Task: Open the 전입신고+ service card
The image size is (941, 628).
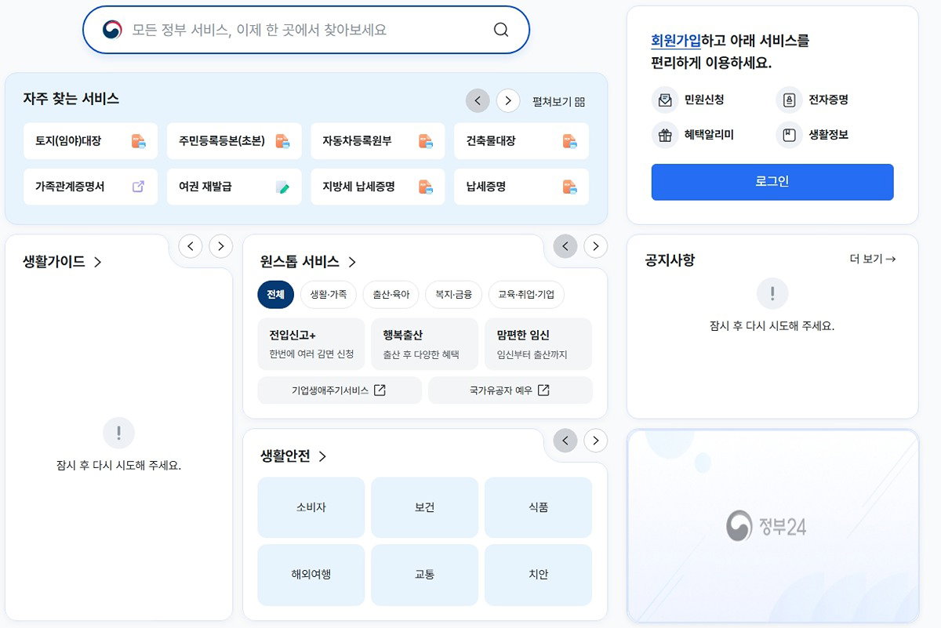Action: point(311,343)
